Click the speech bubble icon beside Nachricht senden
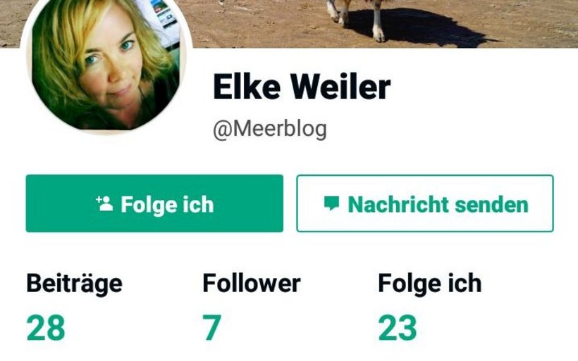578x361 pixels. [331, 203]
